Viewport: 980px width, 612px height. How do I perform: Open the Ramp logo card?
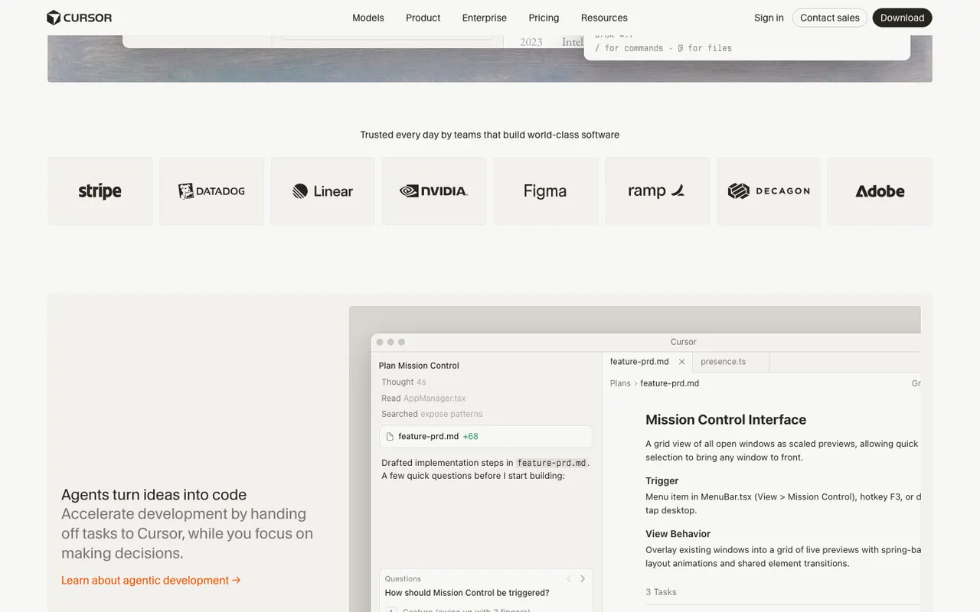(x=657, y=191)
